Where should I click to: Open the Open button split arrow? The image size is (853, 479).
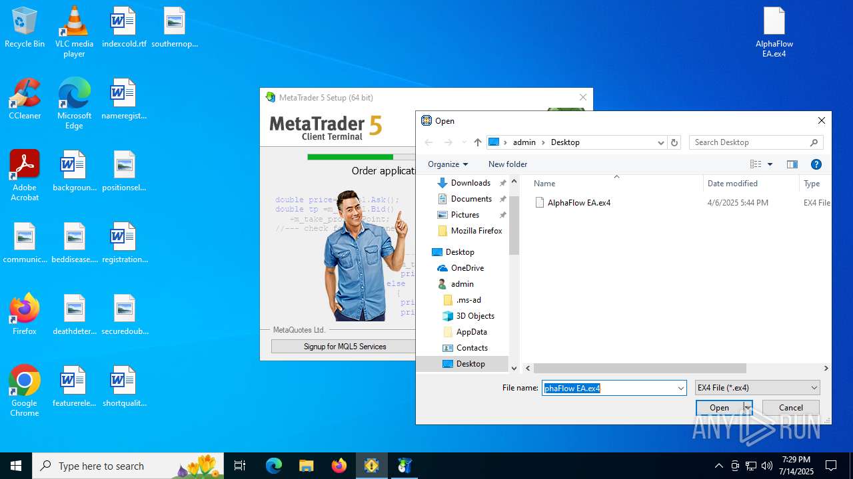tap(748, 408)
